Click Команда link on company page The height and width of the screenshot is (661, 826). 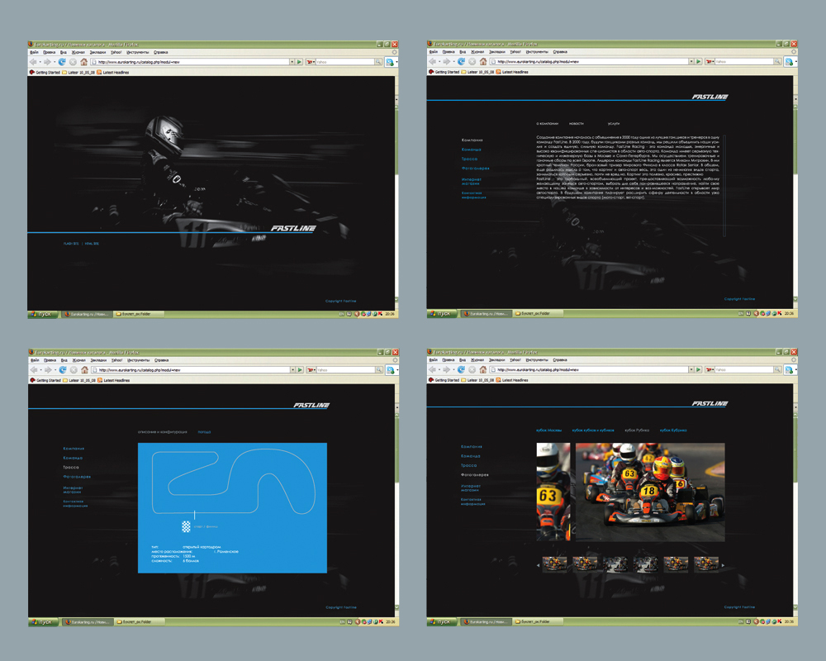click(x=471, y=150)
